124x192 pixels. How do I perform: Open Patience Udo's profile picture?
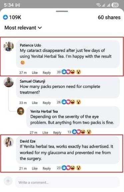click(9, 46)
